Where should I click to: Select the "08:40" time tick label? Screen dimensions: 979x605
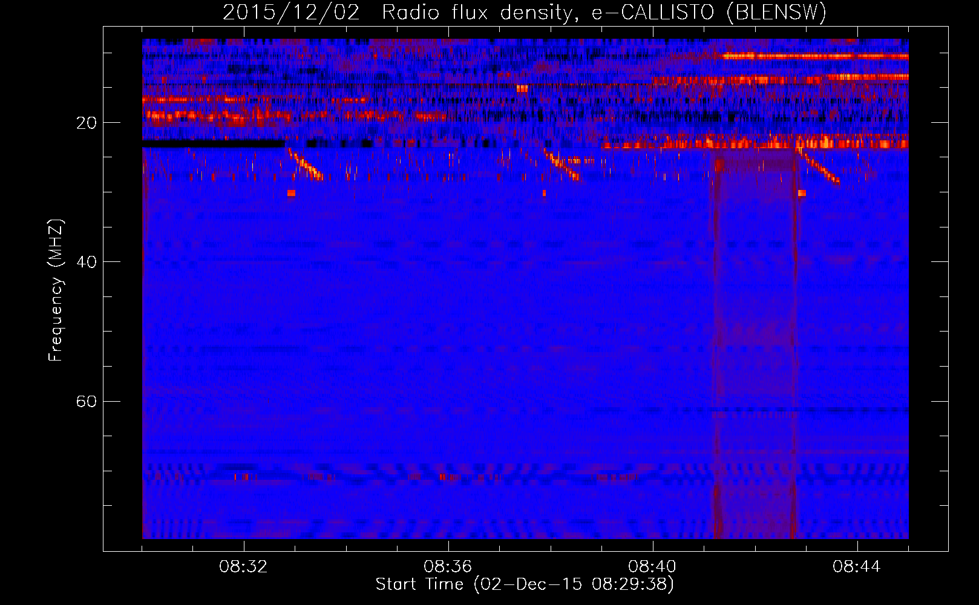point(652,566)
